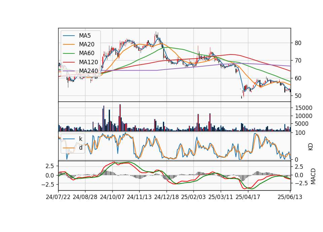Click the 50 price axis label
323x232 pixels.
[x=298, y=96]
